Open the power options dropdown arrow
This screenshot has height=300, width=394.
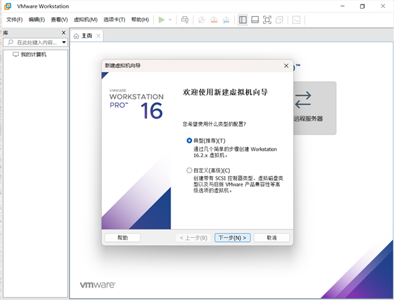170,20
